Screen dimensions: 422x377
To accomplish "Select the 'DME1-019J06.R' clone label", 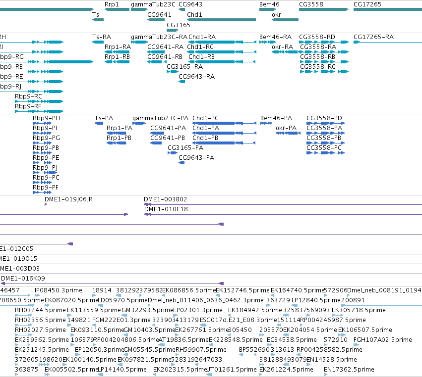I will (x=68, y=199).
